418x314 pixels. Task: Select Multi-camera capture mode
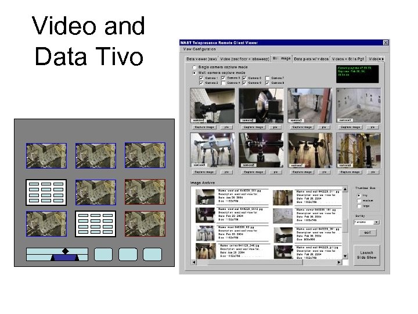pos(194,73)
